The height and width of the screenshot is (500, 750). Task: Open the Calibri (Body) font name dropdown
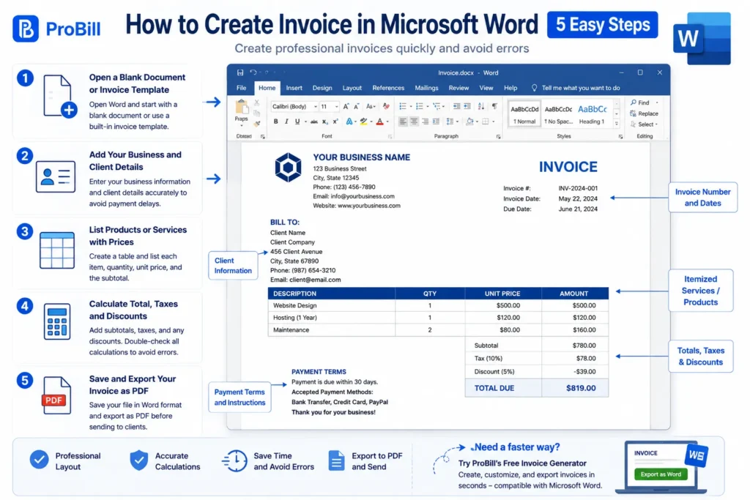[x=294, y=107]
